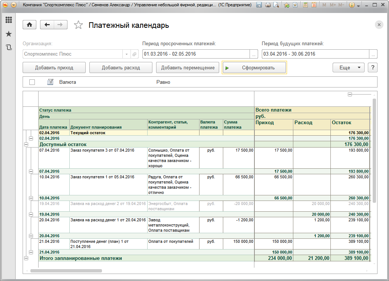Viewport: 389px width, 281px height.
Task: Collapse the Доступный остаток group
Action: coord(26,144)
